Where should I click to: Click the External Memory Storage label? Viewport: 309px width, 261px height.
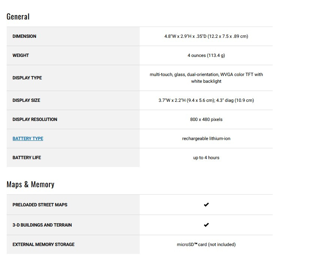[x=43, y=245]
